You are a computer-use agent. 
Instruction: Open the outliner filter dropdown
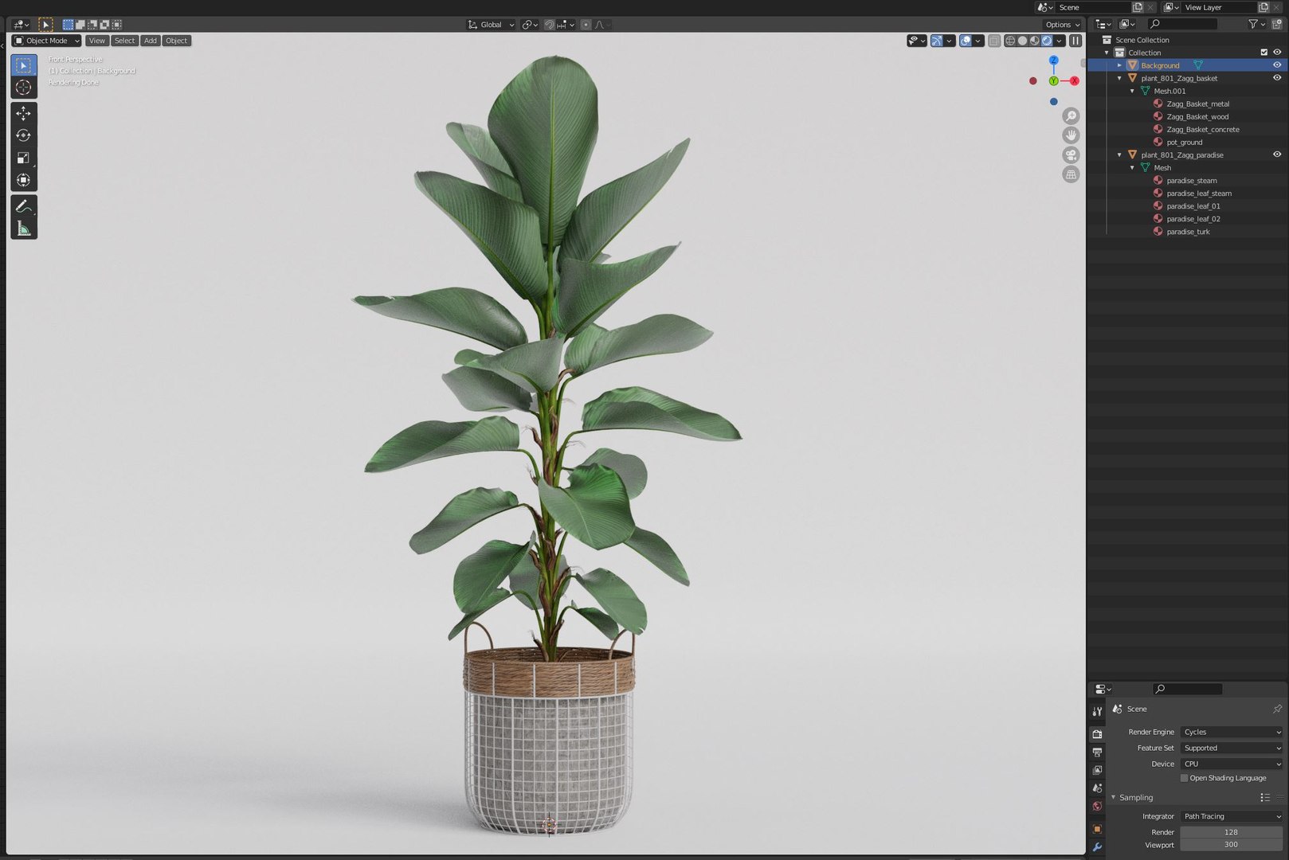(1256, 24)
